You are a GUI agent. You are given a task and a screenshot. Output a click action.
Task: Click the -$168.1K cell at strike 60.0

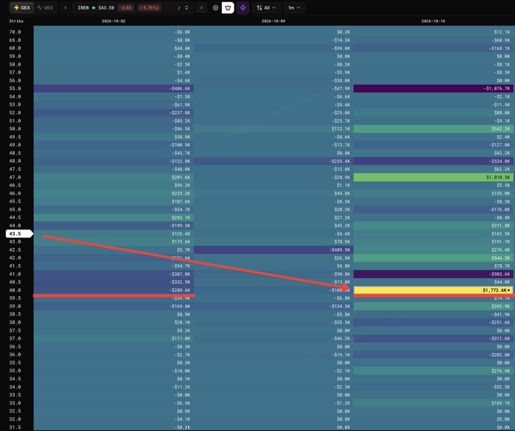(433, 48)
